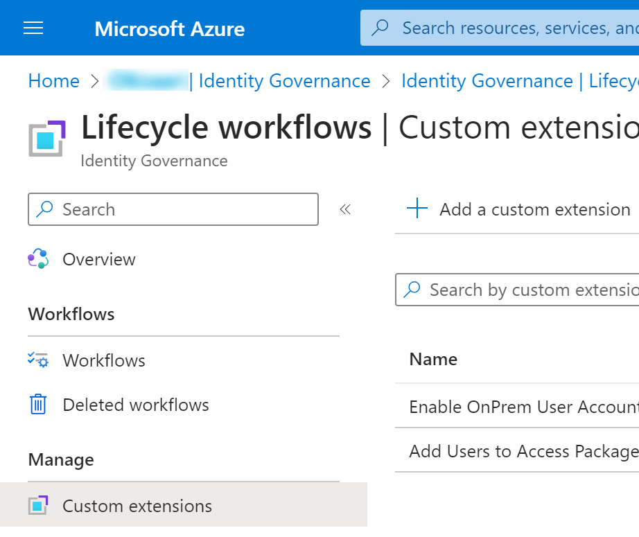This screenshot has height=537, width=639.
Task: Open Overview in the sidebar
Action: 99,259
